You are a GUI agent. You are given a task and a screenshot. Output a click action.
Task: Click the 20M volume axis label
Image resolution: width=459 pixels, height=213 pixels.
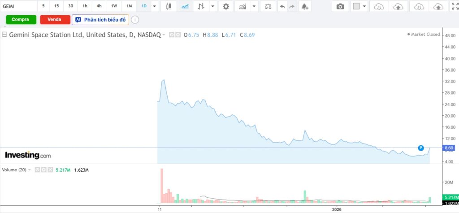(449, 182)
